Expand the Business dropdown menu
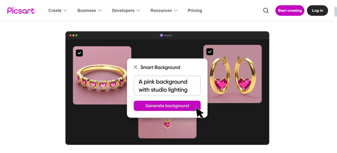This screenshot has height=153, width=337. 89,11
